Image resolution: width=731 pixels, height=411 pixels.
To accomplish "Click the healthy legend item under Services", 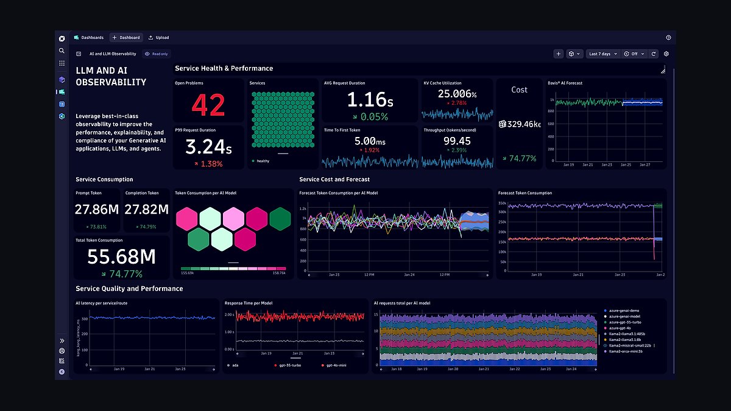I will 260,161.
